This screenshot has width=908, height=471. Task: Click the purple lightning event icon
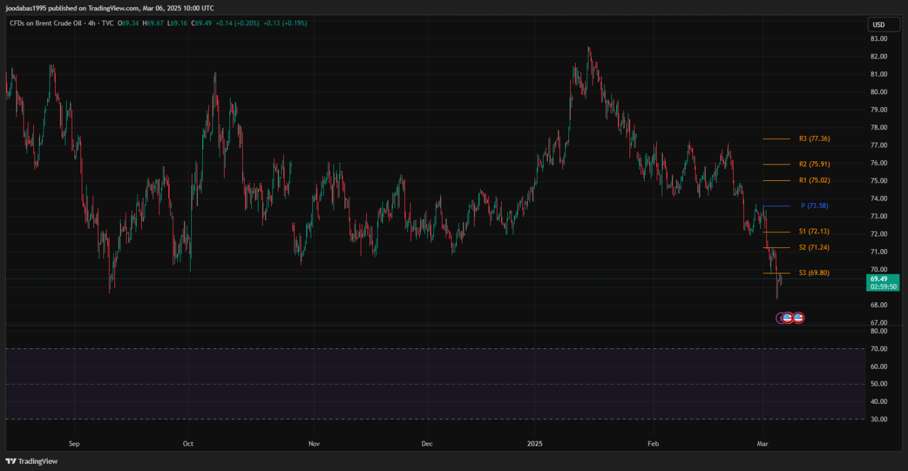click(781, 317)
